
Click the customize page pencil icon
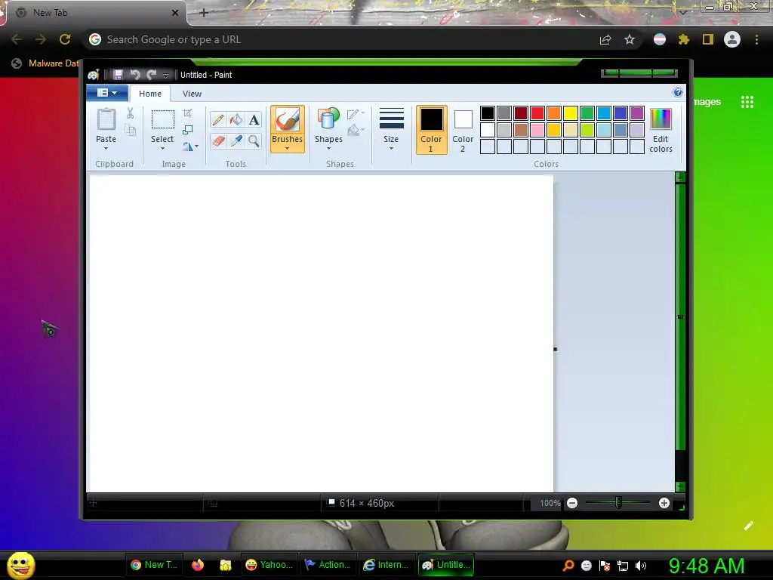pos(748,526)
